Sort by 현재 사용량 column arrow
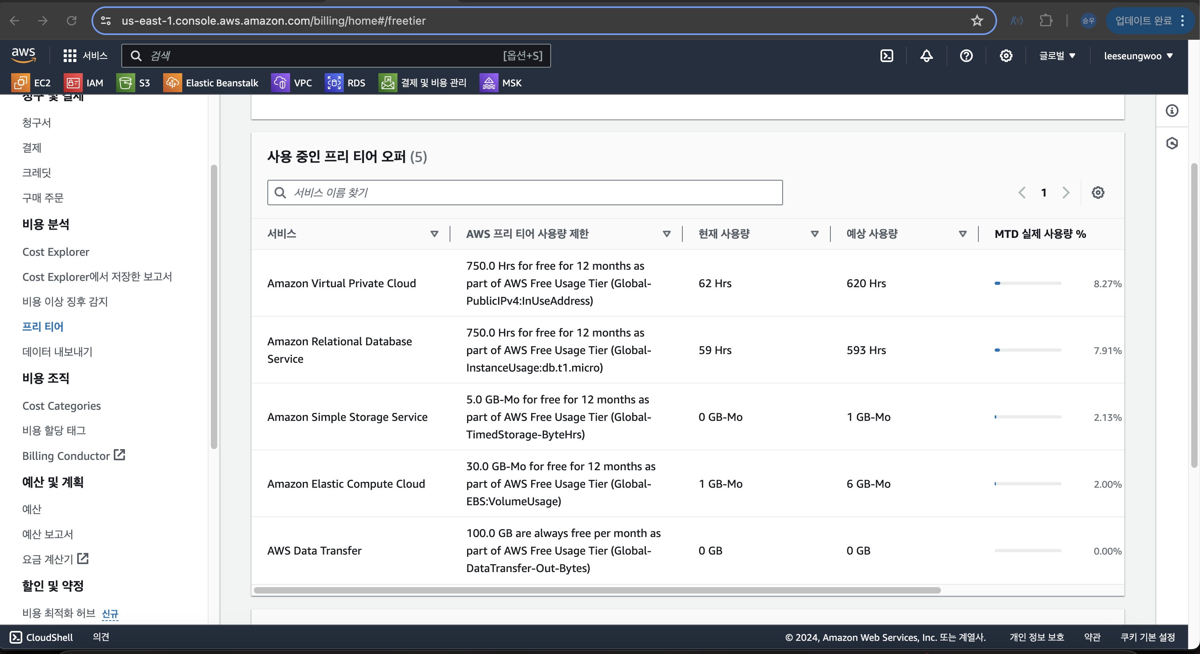The height and width of the screenshot is (654, 1200). [x=814, y=234]
